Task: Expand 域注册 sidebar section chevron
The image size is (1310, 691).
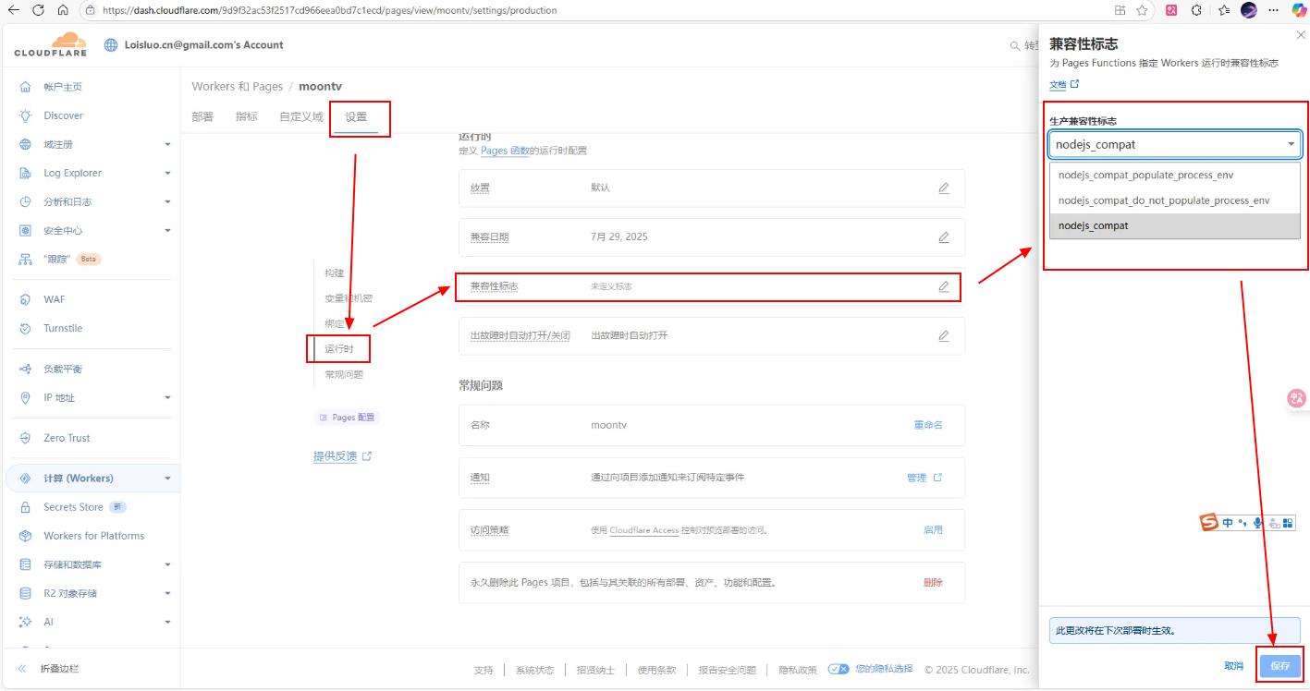Action: tap(167, 145)
